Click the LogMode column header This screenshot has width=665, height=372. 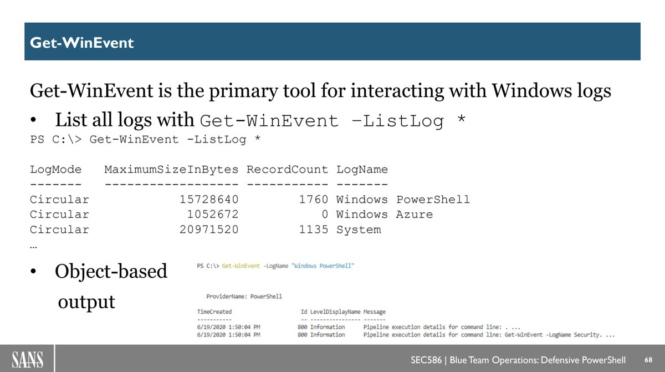(x=55, y=169)
